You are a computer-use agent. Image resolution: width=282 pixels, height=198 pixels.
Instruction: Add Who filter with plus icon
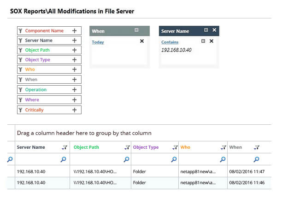click(x=75, y=70)
